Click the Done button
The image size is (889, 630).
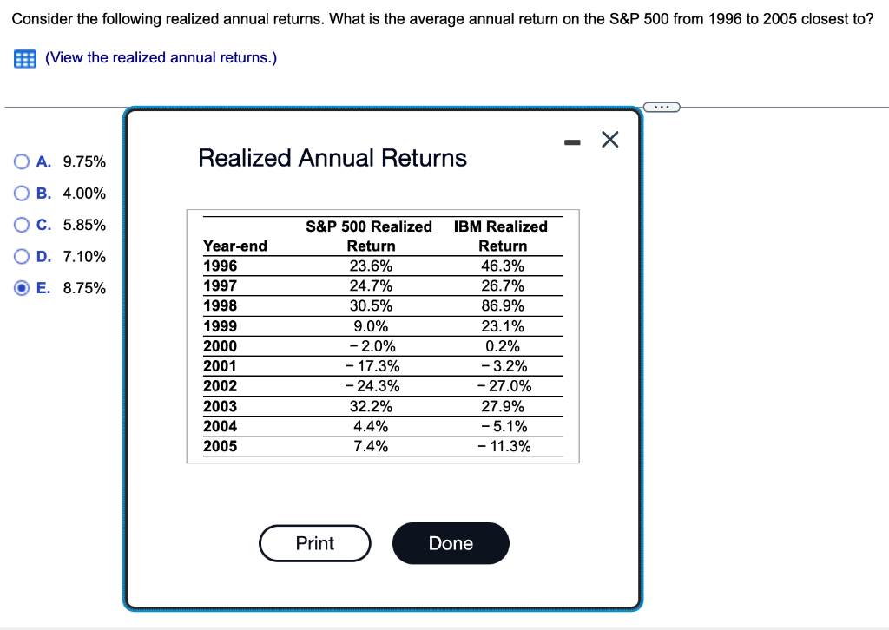click(451, 543)
